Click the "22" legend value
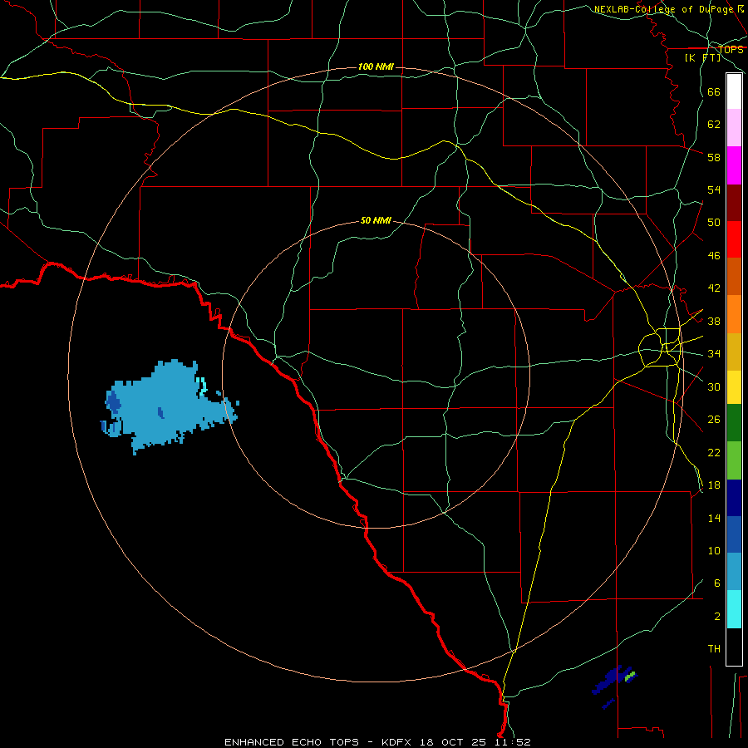The image size is (748, 748). point(714,452)
